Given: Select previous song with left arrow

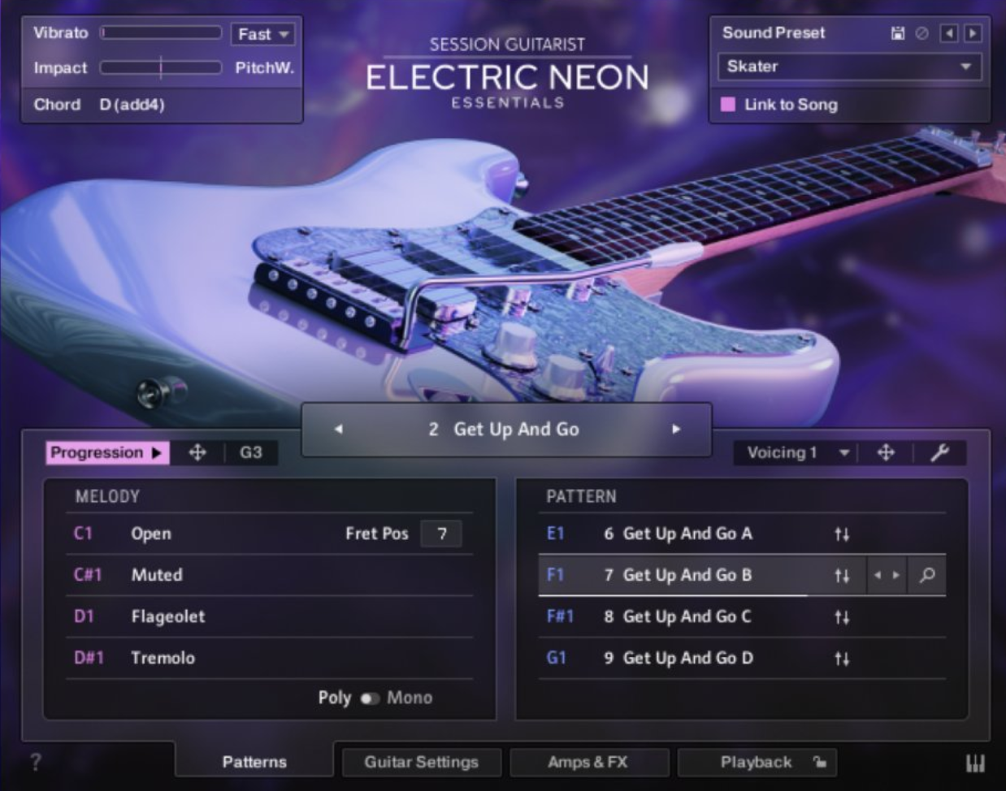Looking at the screenshot, I should 339,429.
